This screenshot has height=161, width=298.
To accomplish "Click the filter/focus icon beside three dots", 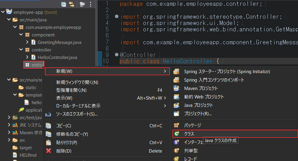I will pyautogui.click(x=82, y=4).
